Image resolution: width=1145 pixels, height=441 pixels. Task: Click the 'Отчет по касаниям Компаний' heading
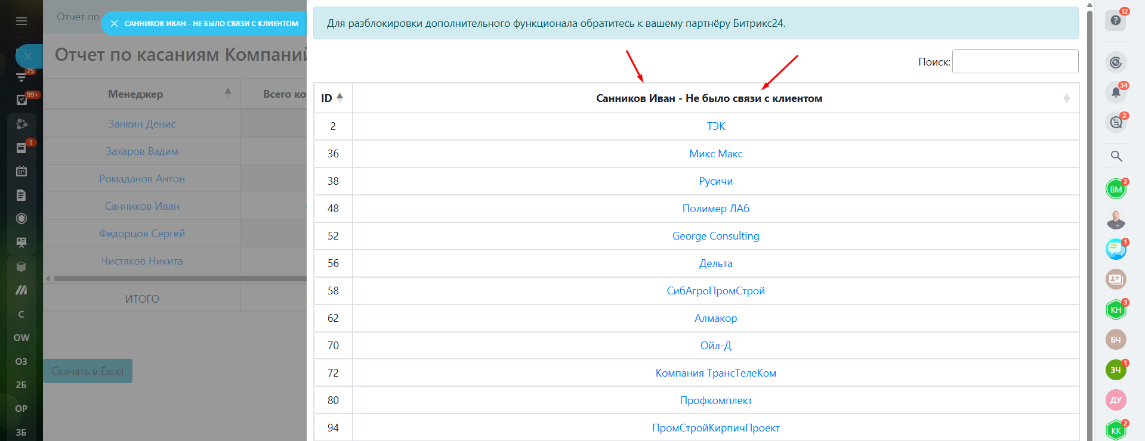point(181,55)
